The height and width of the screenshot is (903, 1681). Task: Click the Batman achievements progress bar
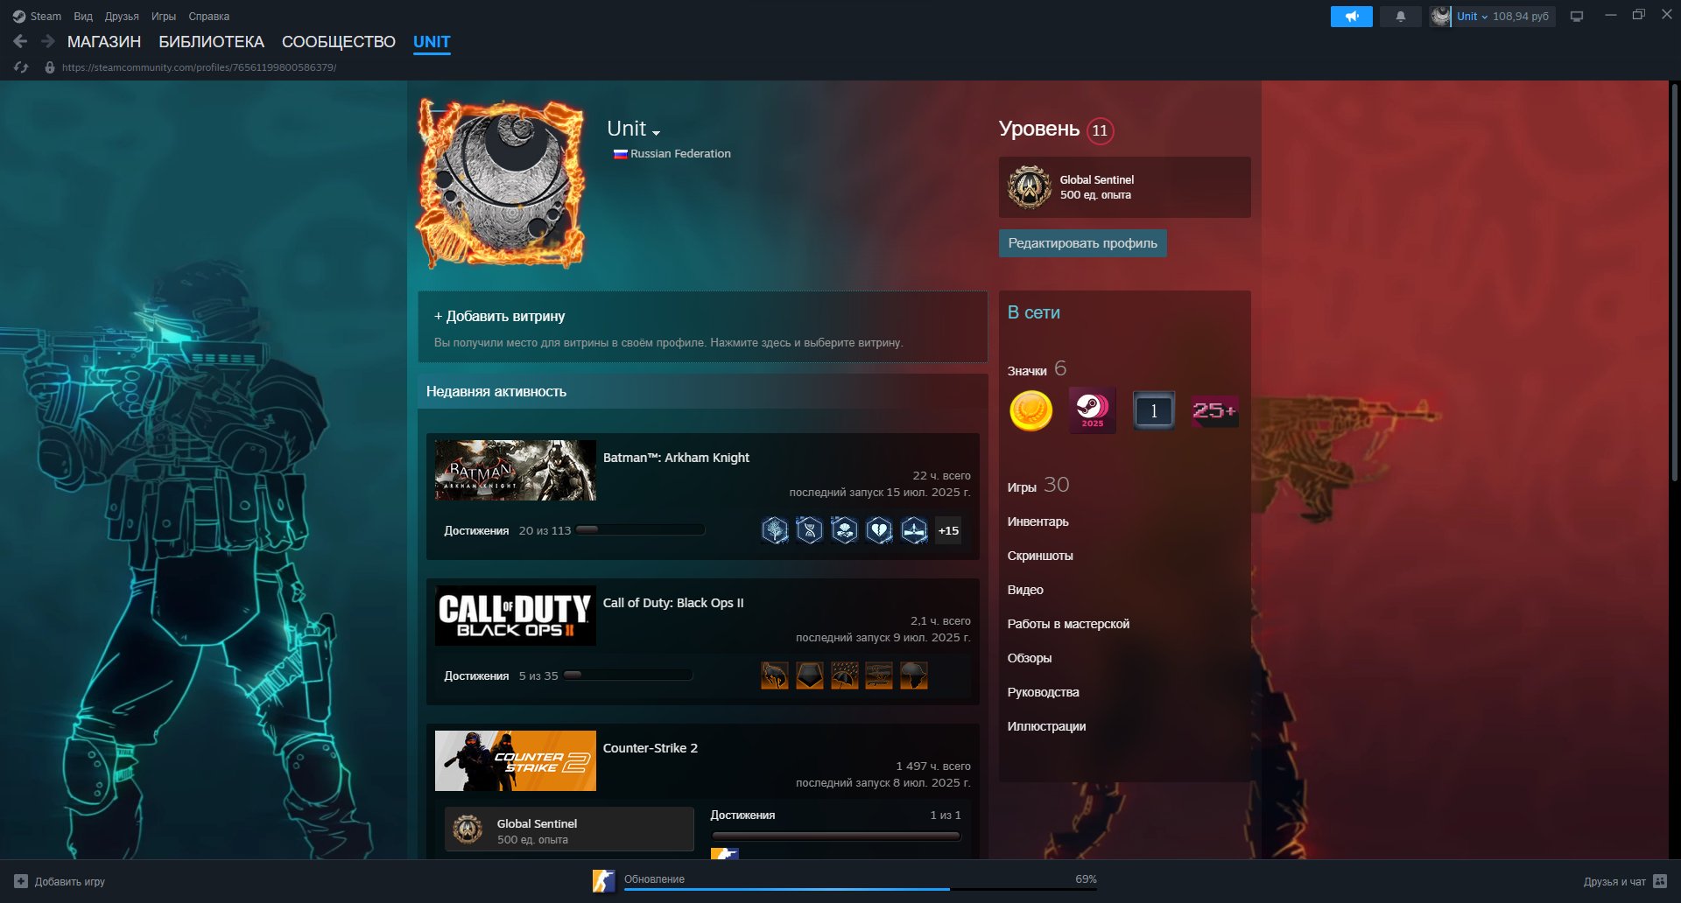point(640,530)
